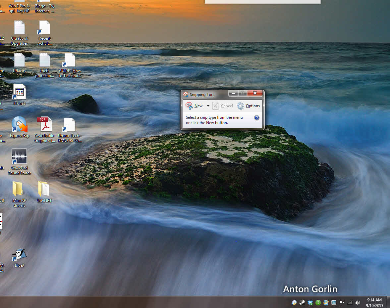390x308 pixels.
Task: Expand the New snip type dropdown arrow
Action: point(208,106)
